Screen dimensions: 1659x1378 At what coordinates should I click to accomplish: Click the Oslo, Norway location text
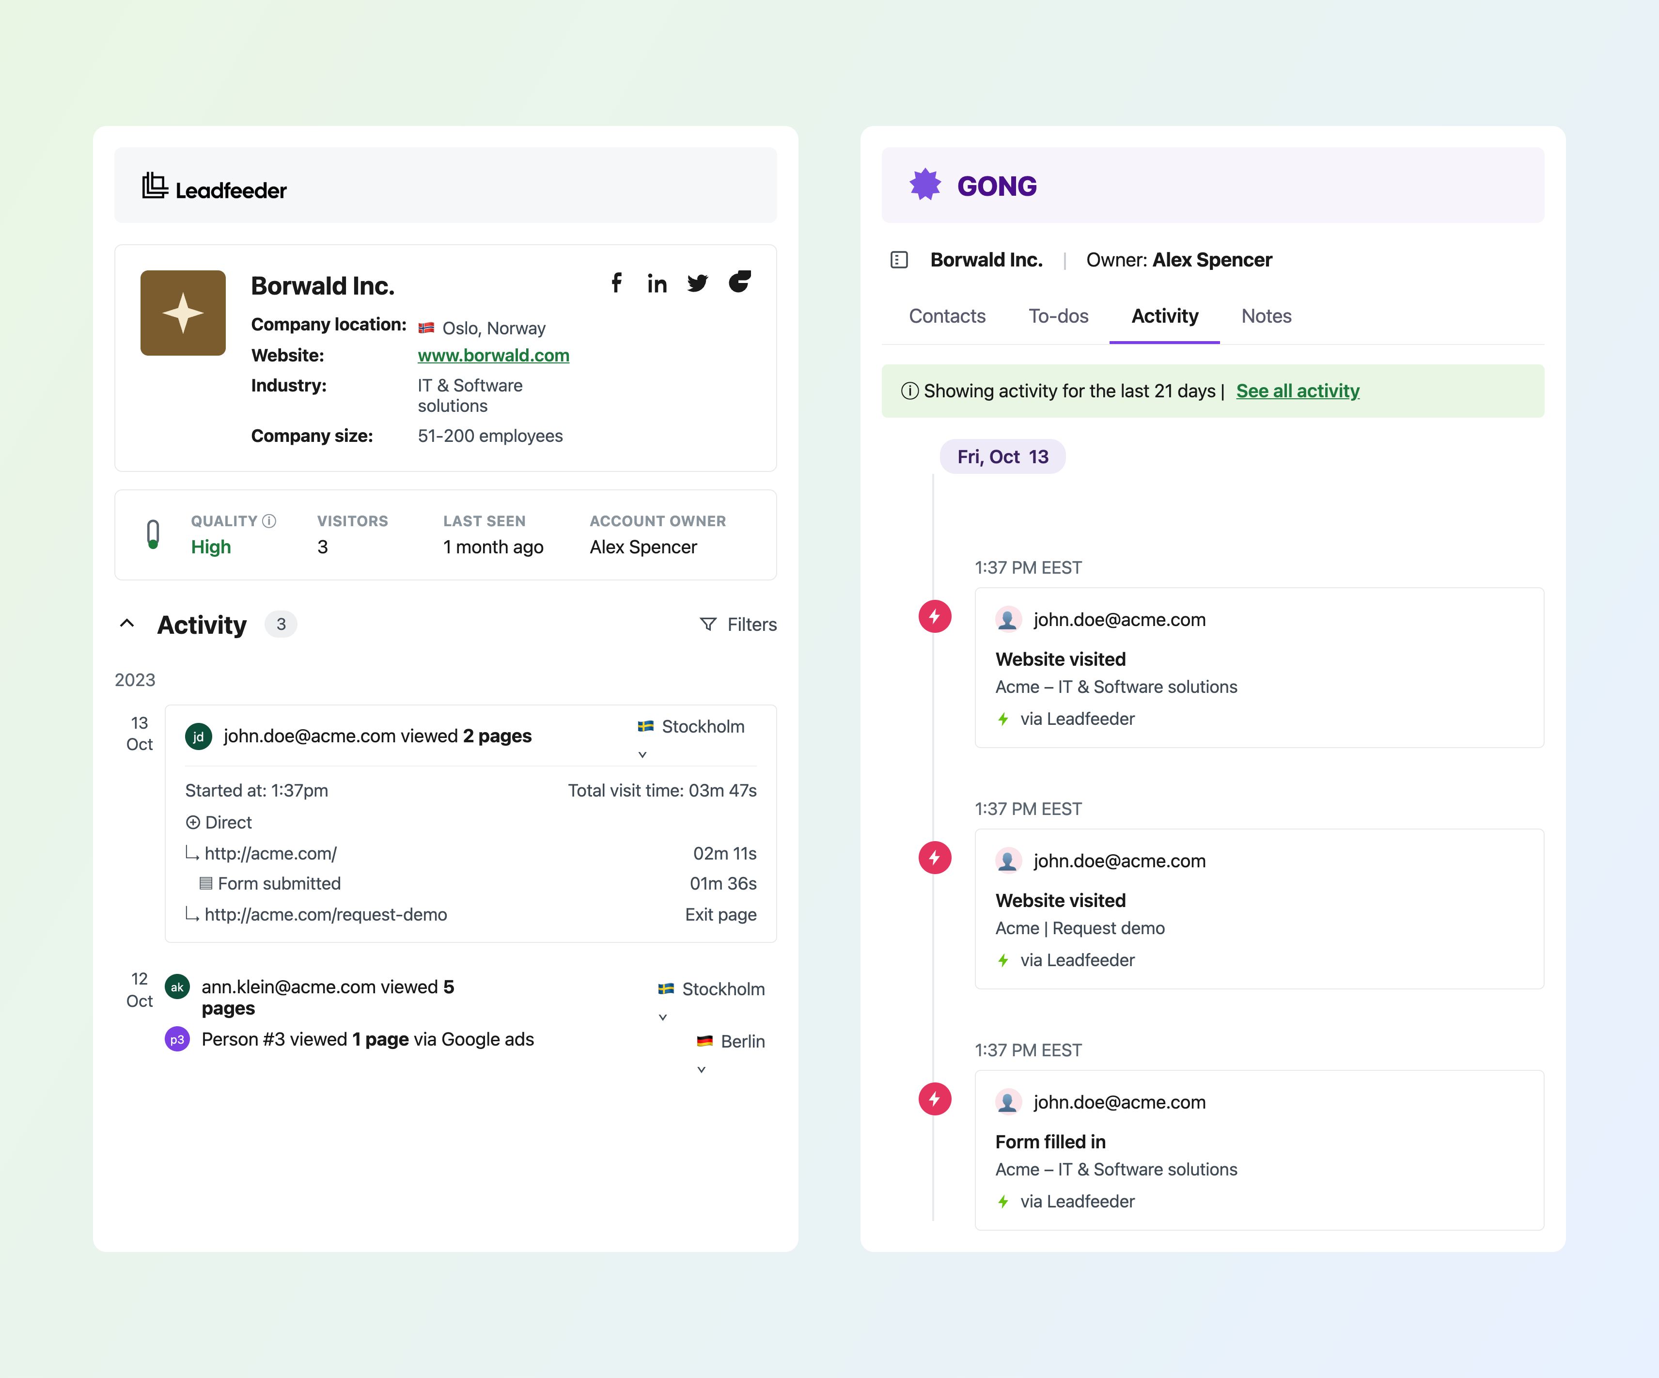pos(494,328)
